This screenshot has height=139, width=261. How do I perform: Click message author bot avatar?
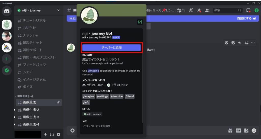[x=71, y=48]
